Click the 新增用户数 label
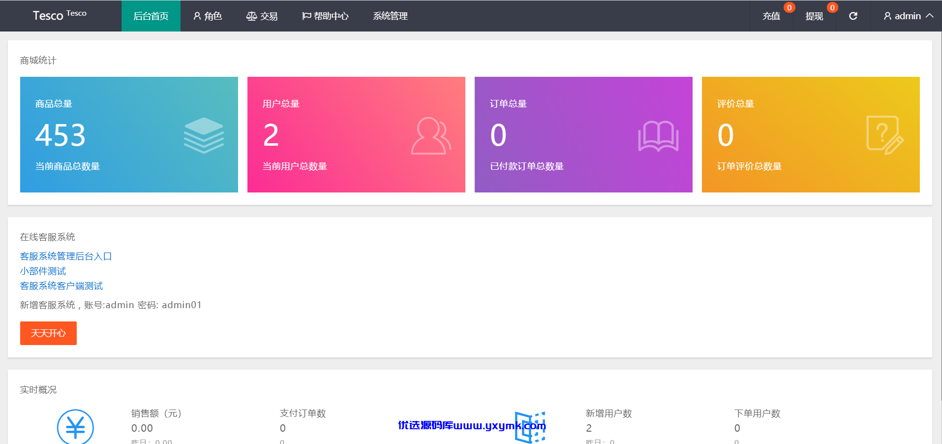 [x=609, y=413]
